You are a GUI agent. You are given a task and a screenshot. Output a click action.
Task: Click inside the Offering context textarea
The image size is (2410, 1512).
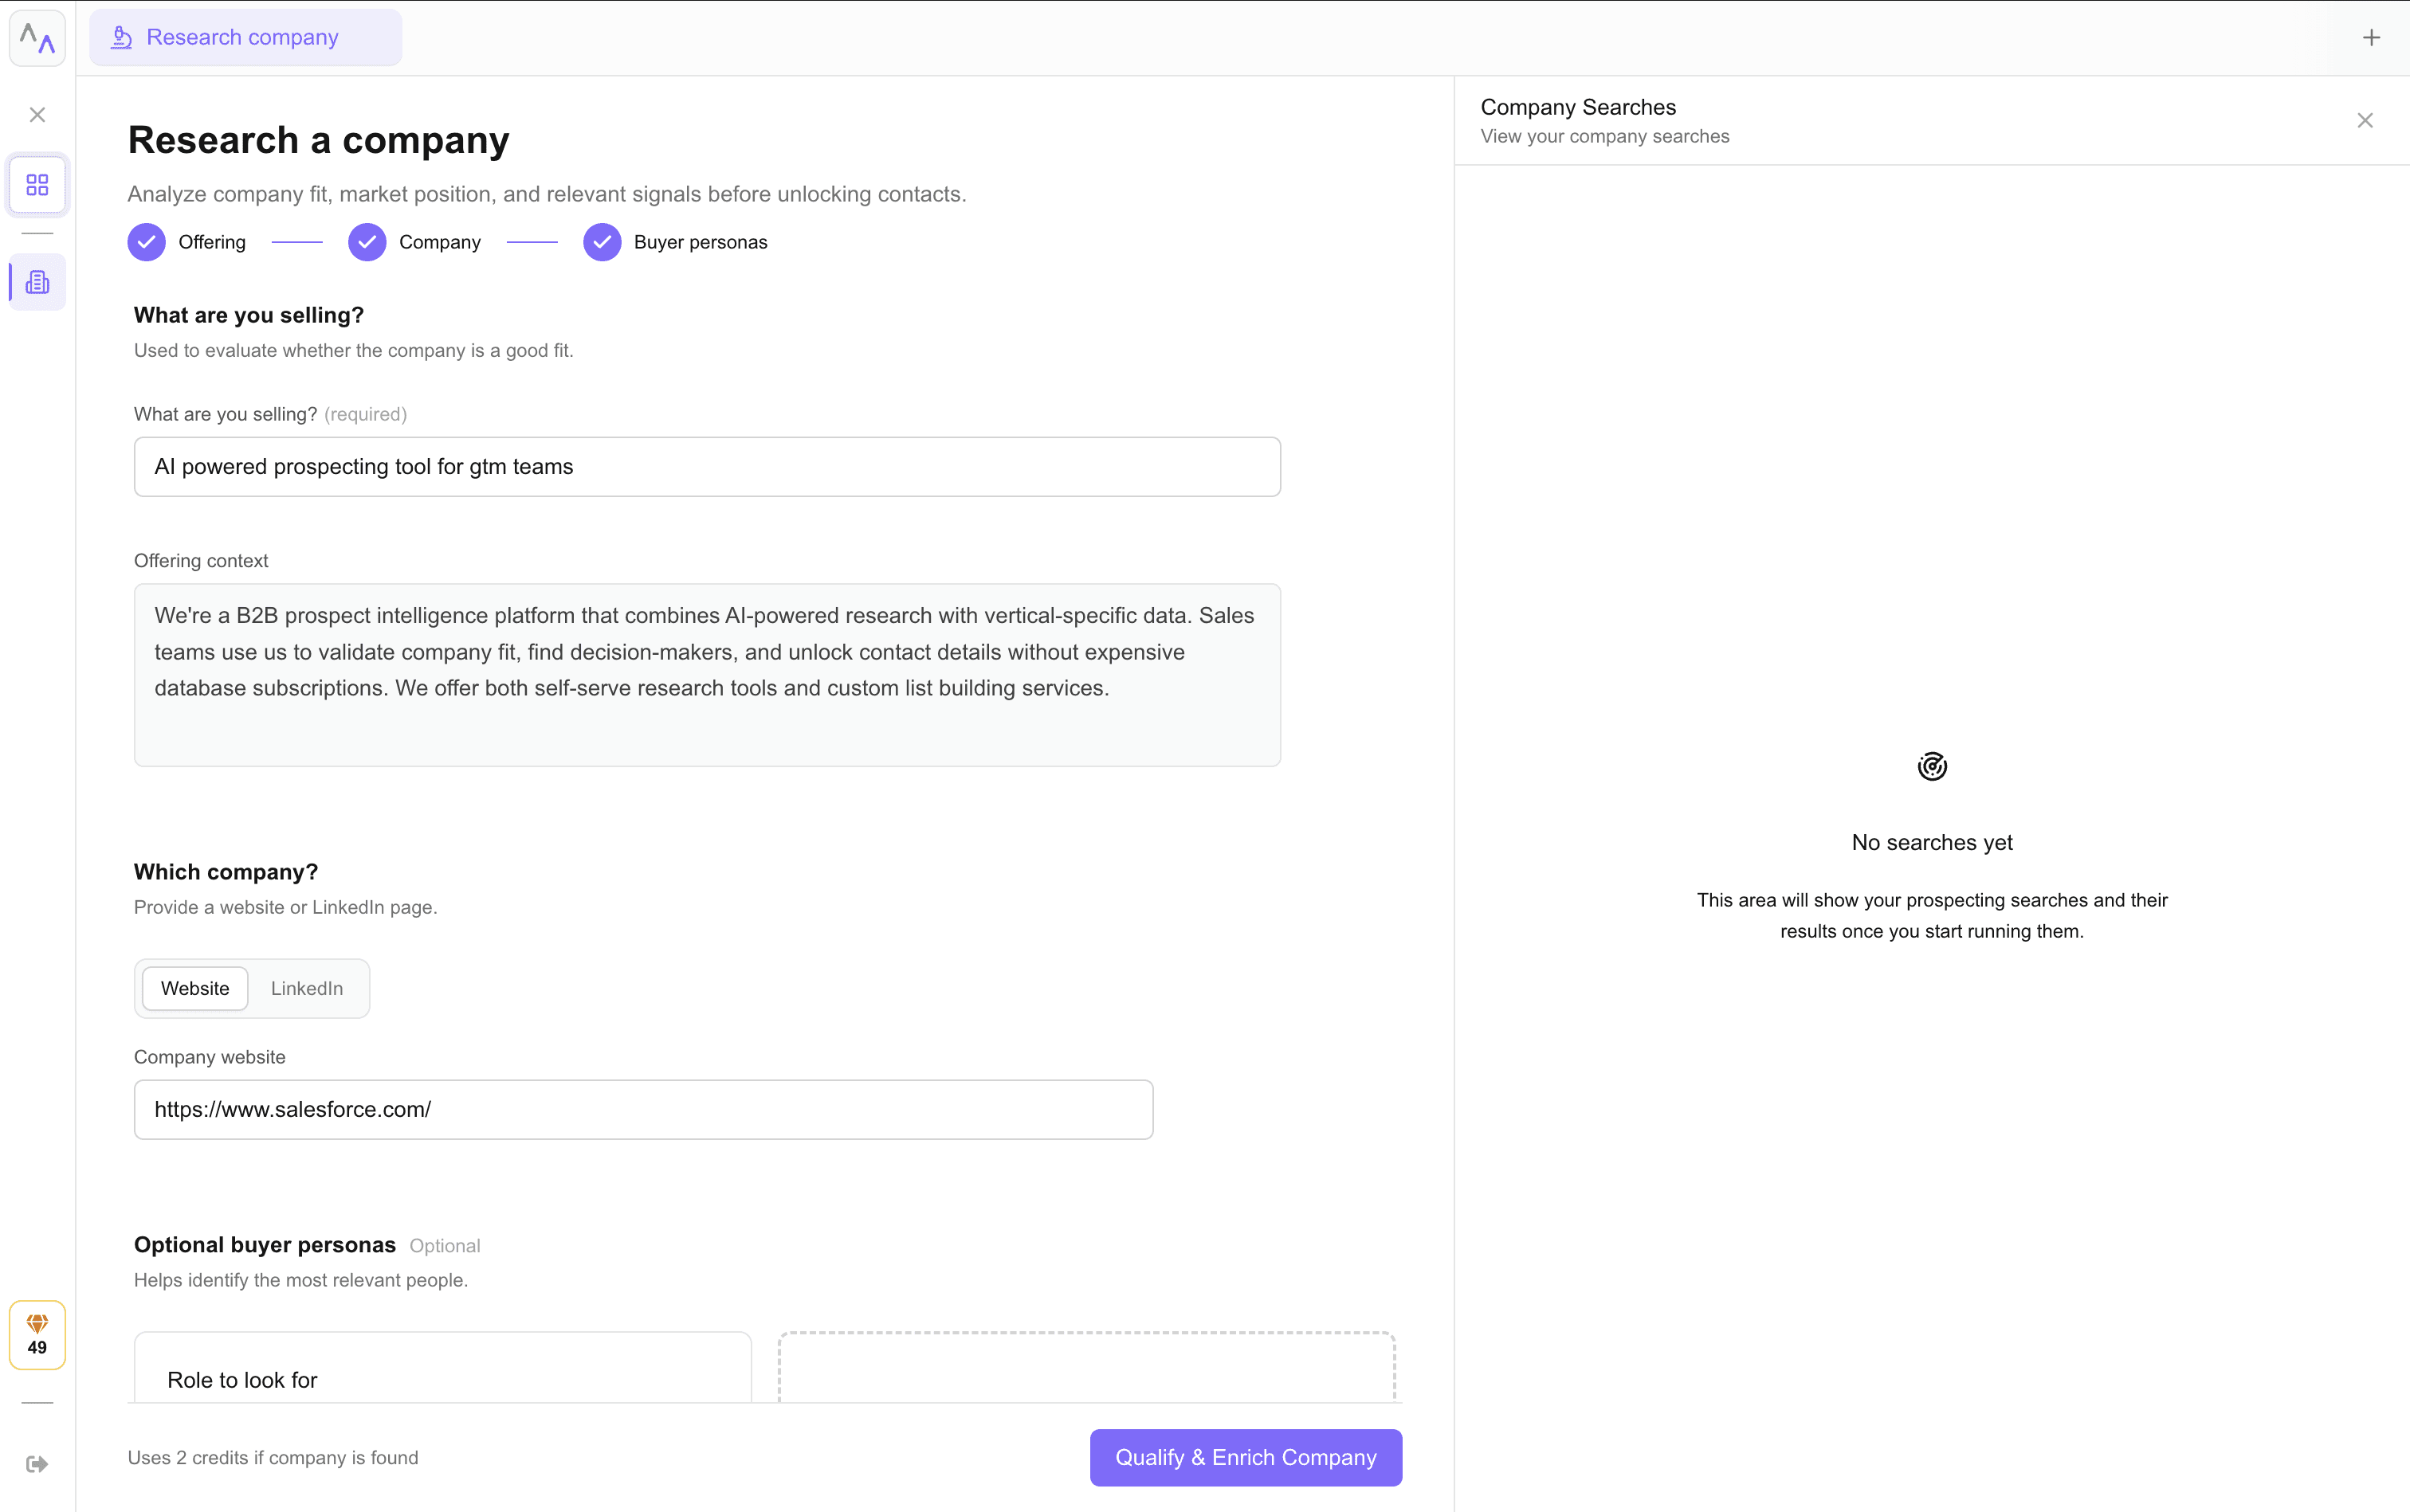tap(705, 675)
